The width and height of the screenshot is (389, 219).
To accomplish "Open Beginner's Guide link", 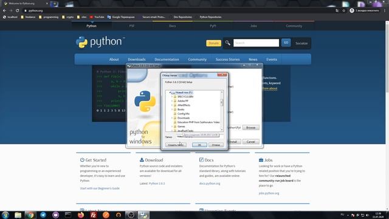I will click(100, 188).
